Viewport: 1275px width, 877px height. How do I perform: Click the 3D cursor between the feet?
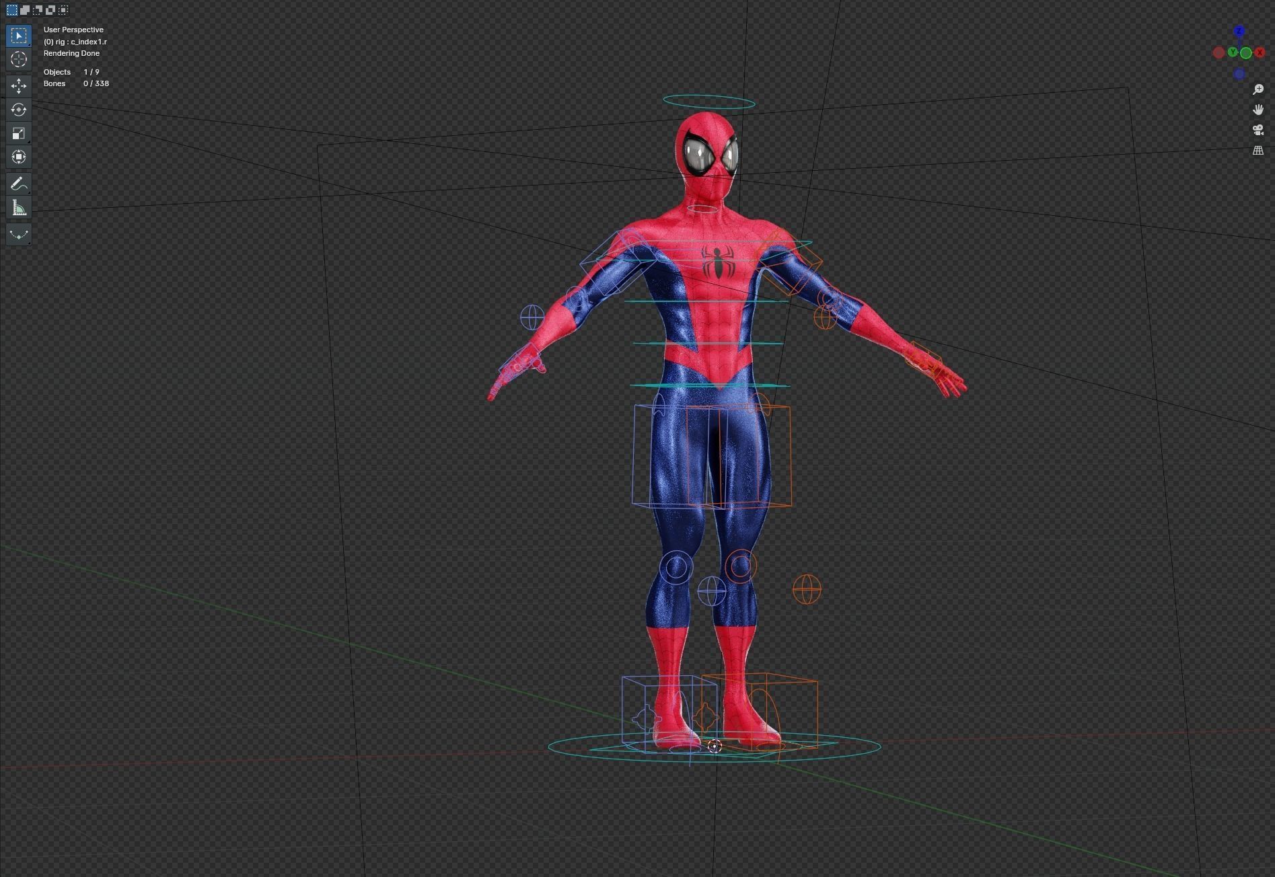pyautogui.click(x=715, y=746)
